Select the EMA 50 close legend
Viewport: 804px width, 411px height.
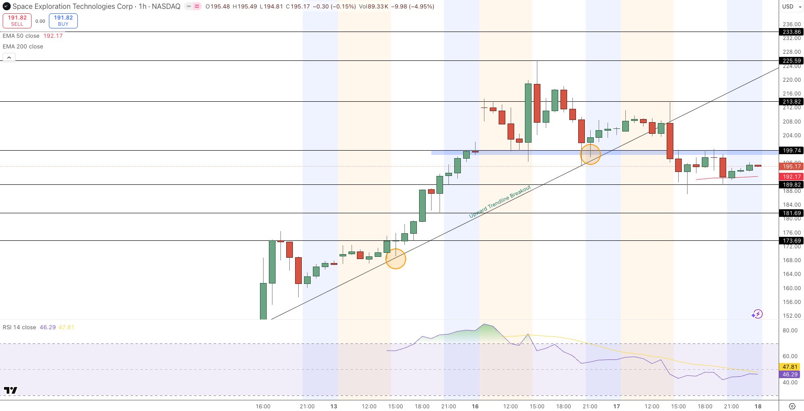point(21,36)
